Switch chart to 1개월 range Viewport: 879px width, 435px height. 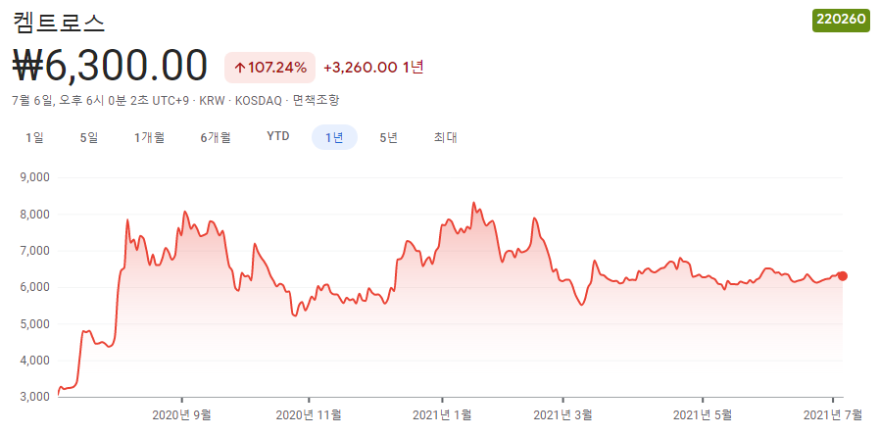(149, 137)
